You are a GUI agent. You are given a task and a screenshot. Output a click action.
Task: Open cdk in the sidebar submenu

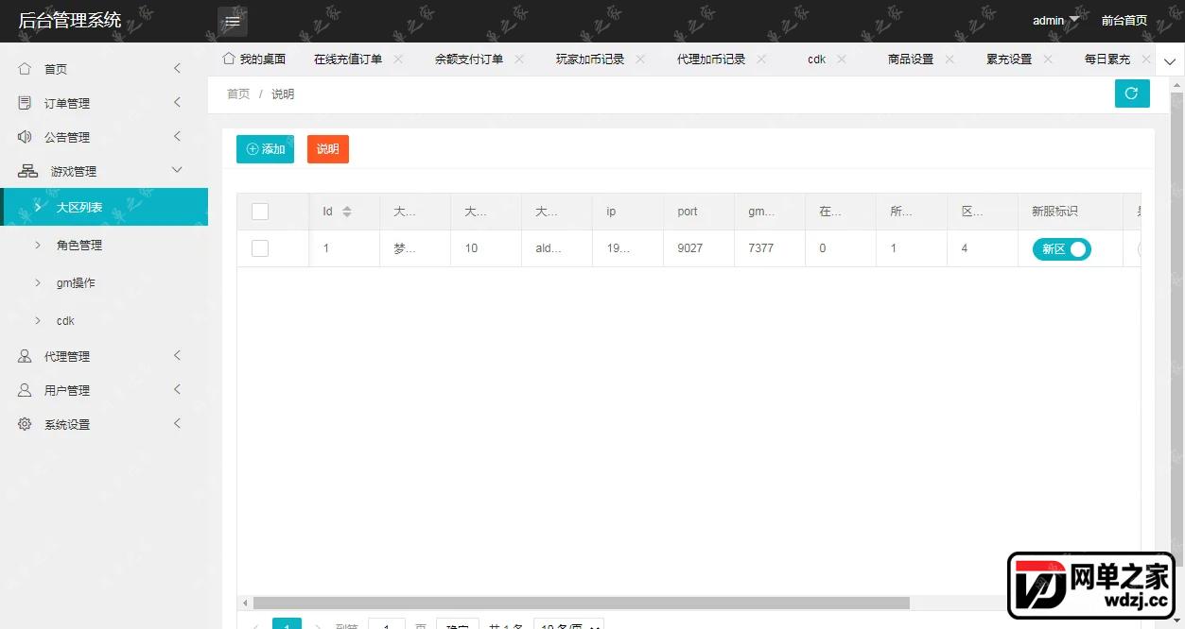(104, 320)
